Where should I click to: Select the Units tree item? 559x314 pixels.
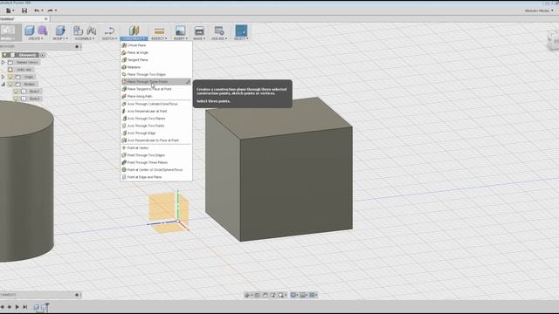(x=24, y=70)
